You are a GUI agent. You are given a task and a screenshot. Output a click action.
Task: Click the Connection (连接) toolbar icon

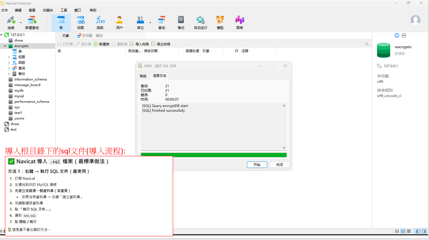coord(11,23)
